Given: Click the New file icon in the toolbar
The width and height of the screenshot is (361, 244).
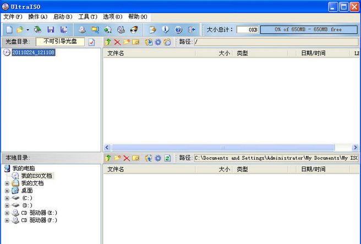Looking at the screenshot, I should point(9,30).
